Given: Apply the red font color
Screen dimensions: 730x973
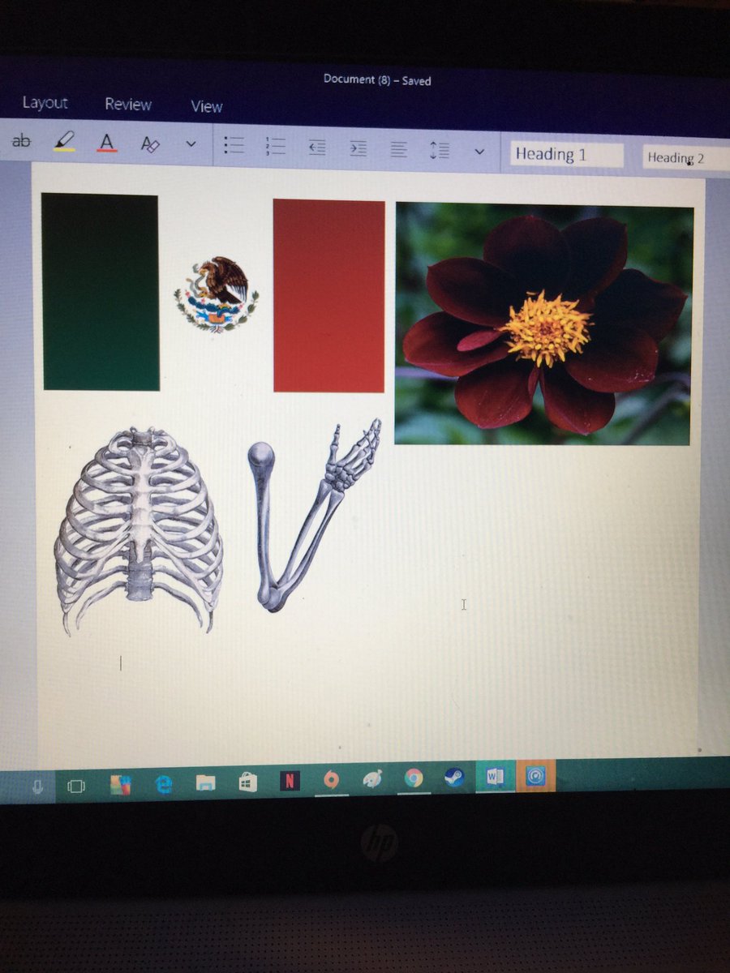Looking at the screenshot, I should click(106, 143).
